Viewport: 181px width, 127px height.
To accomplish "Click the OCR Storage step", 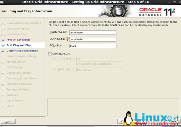I will 15,67.
